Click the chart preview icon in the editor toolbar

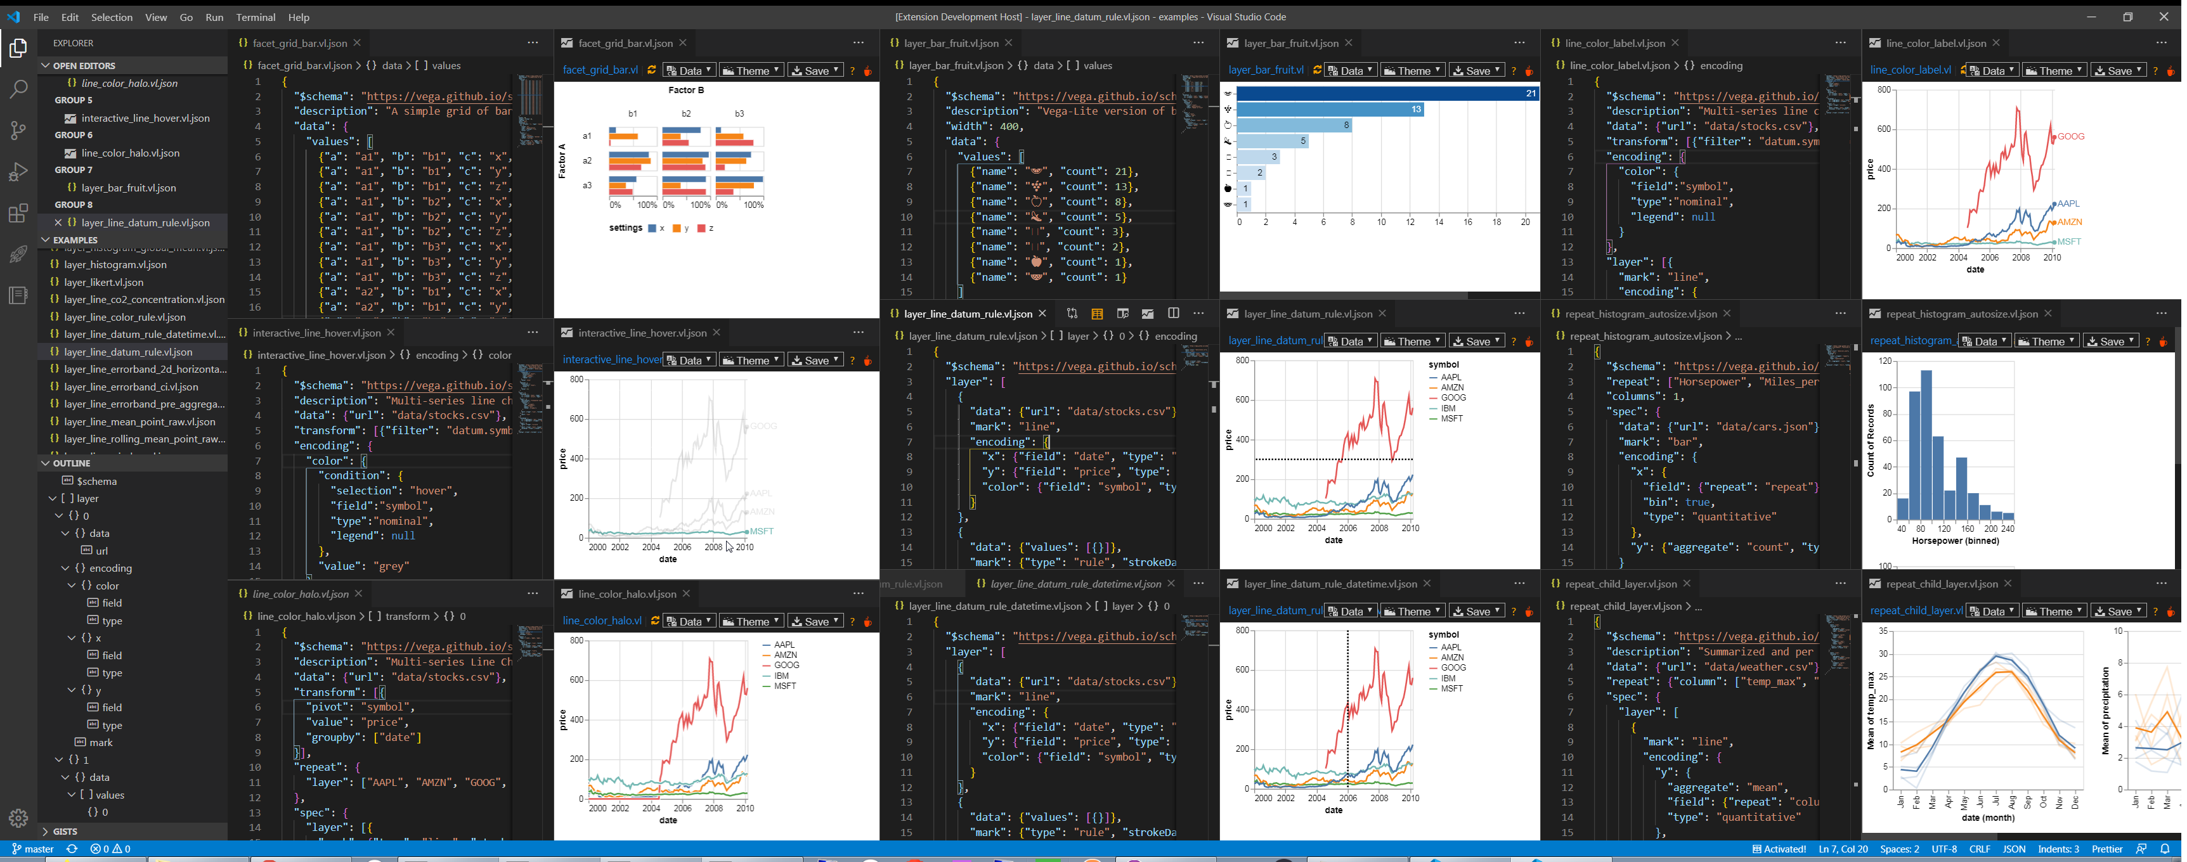point(1149,313)
